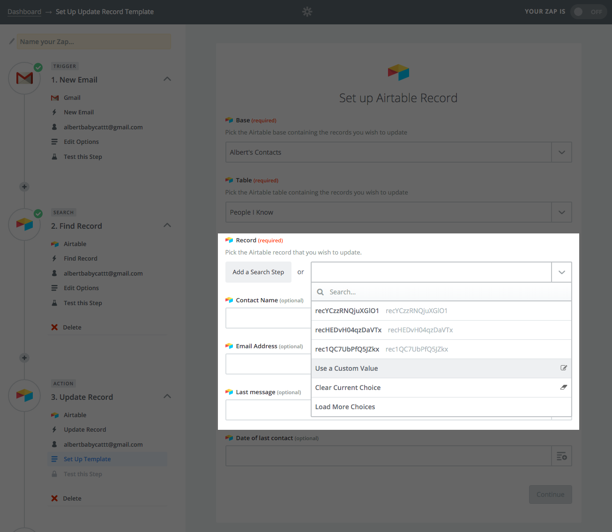Open Find Record action item in step 2
This screenshot has width=612, height=532.
coord(81,258)
